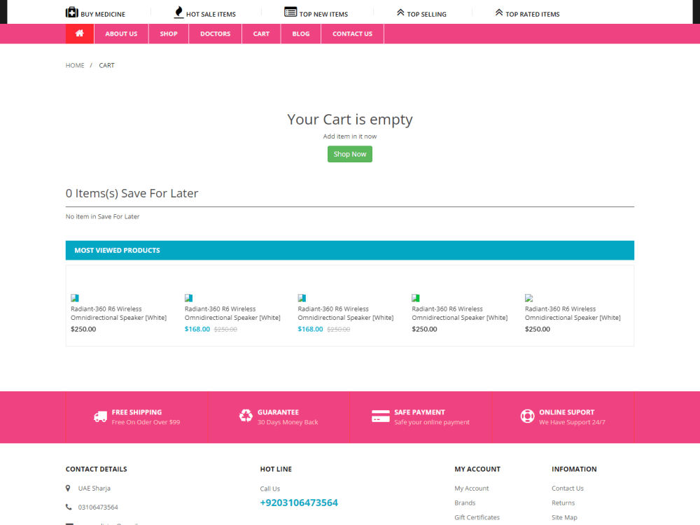Image resolution: width=700 pixels, height=525 pixels.
Task: Open the My Account footer link
Action: [x=472, y=489]
